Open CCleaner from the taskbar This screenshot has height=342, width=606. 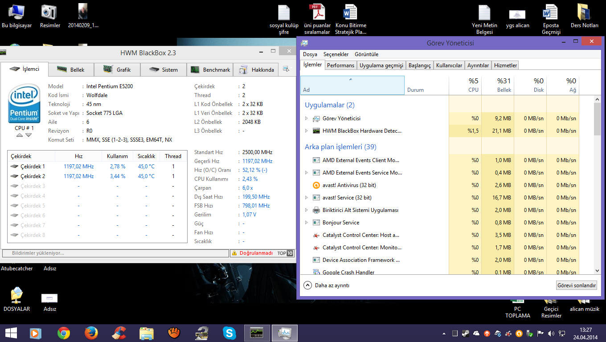(x=119, y=333)
